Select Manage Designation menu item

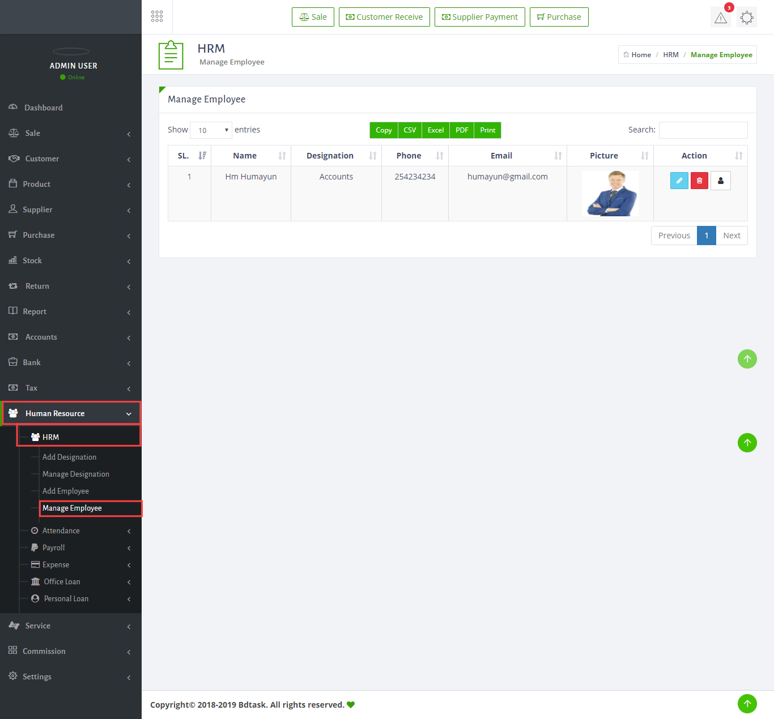[76, 474]
